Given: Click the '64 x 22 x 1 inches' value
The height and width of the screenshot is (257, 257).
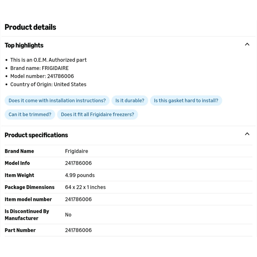Looking at the screenshot, I should [x=85, y=187].
